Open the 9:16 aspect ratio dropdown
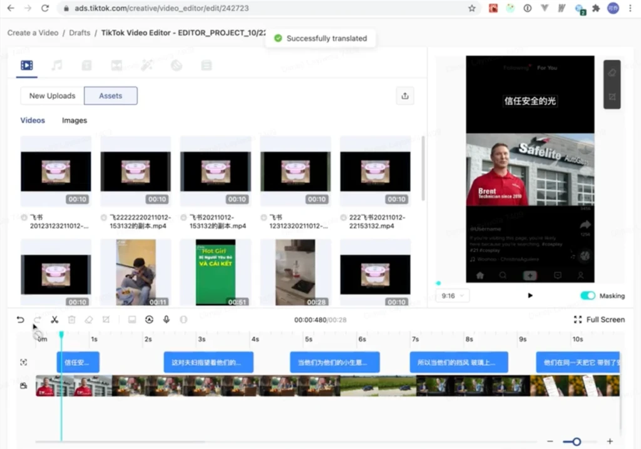The width and height of the screenshot is (641, 449). [453, 295]
